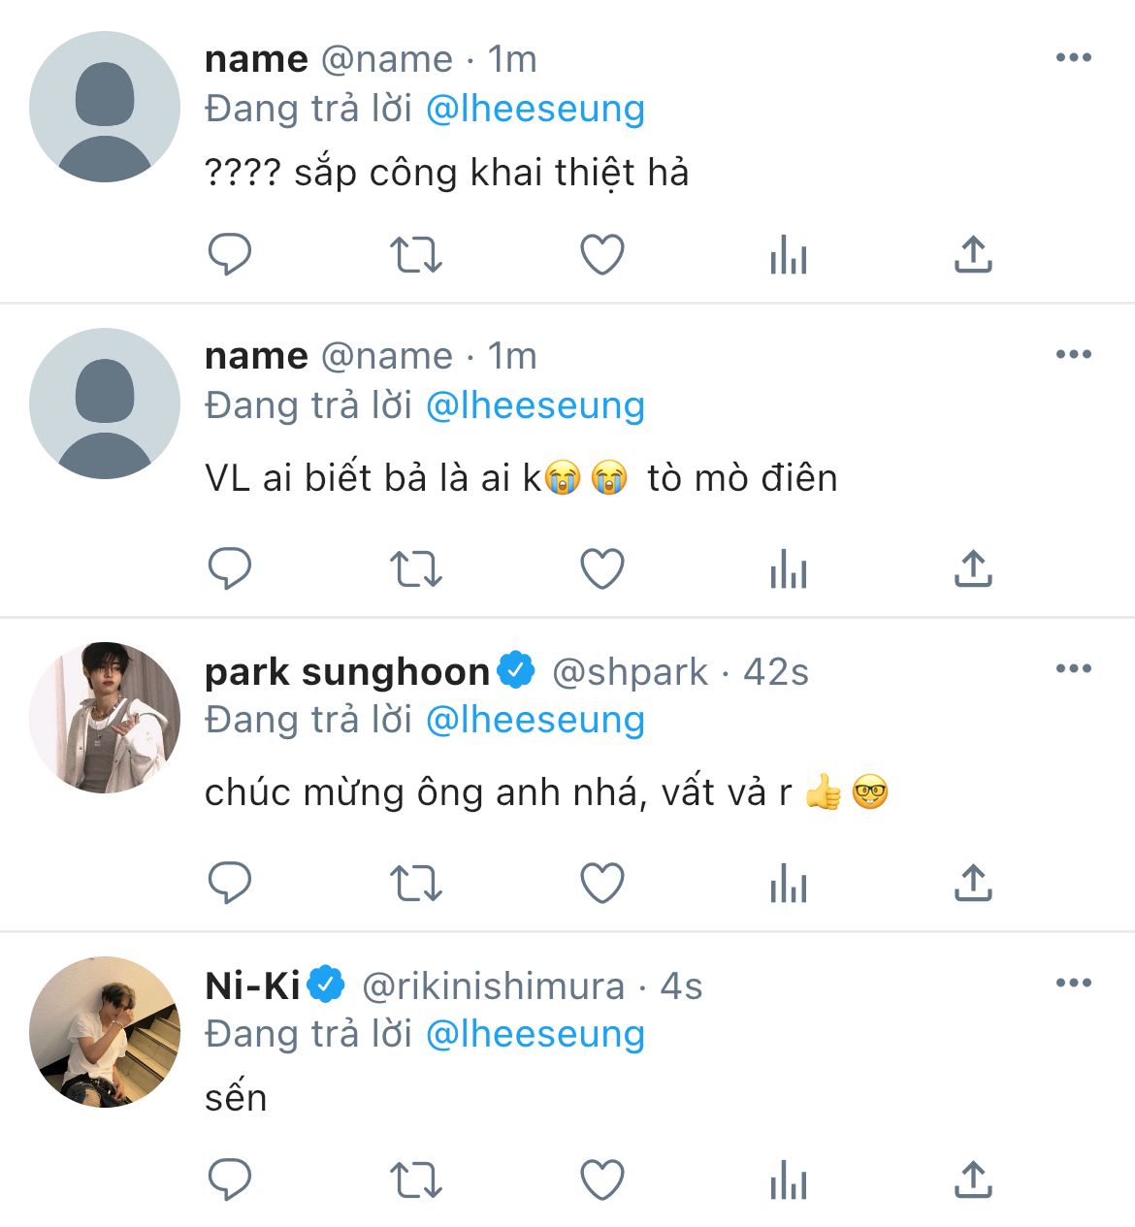Screen dimensions: 1135x1227
Task: Expand more options on 'tò mò điên' tweet
Action: (1073, 354)
